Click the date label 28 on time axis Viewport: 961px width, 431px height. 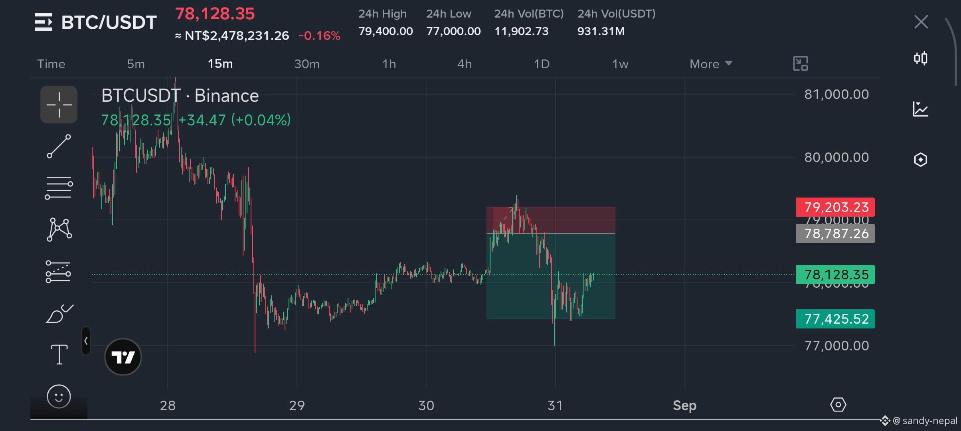click(x=168, y=405)
